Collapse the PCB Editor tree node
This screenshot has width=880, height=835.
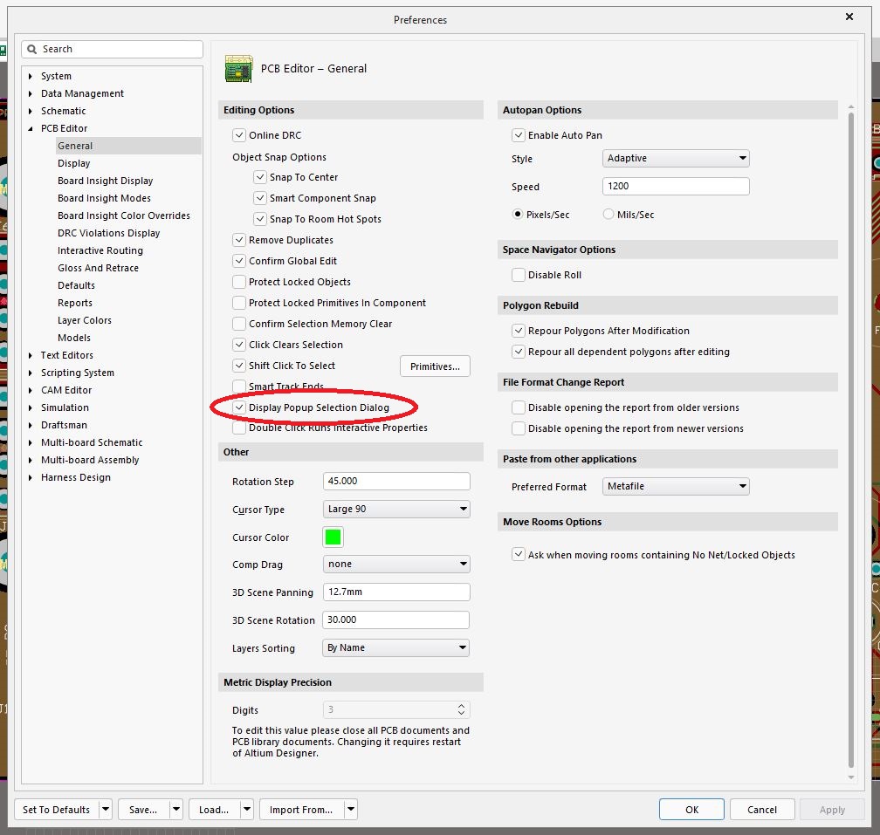[31, 128]
